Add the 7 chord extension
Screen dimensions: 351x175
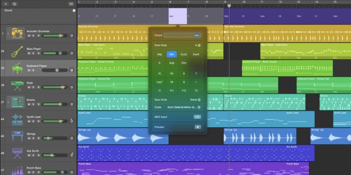(196, 74)
